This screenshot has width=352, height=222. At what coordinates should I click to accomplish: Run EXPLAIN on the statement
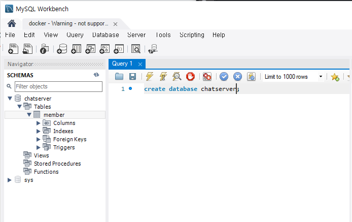pyautogui.click(x=177, y=77)
